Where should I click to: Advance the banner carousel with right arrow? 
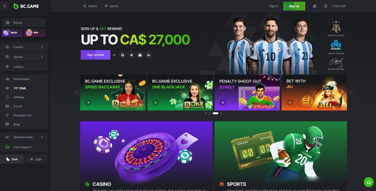pos(350,92)
